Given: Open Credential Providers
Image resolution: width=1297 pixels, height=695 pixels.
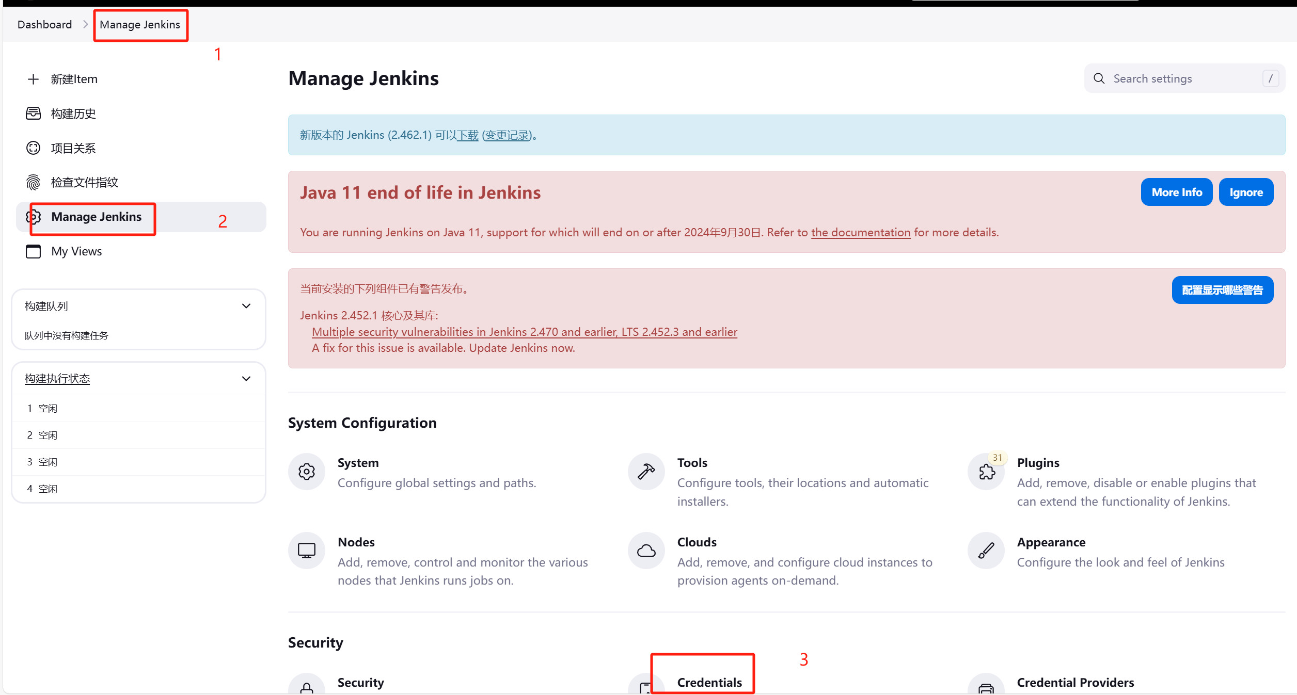Looking at the screenshot, I should point(1075,683).
